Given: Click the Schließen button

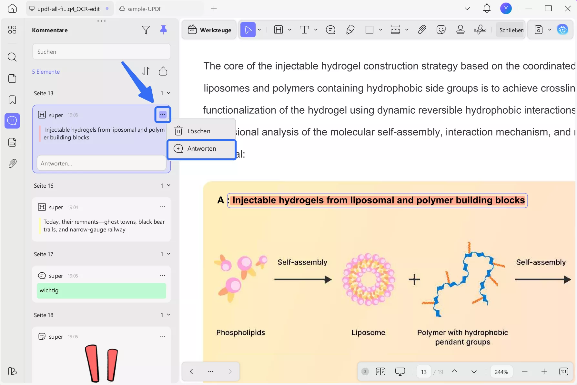Looking at the screenshot, I should [511, 30].
